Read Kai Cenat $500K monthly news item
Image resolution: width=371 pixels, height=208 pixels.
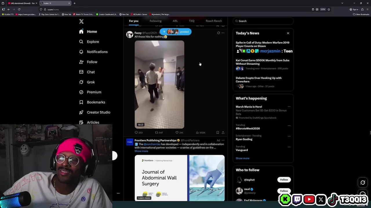262,62
